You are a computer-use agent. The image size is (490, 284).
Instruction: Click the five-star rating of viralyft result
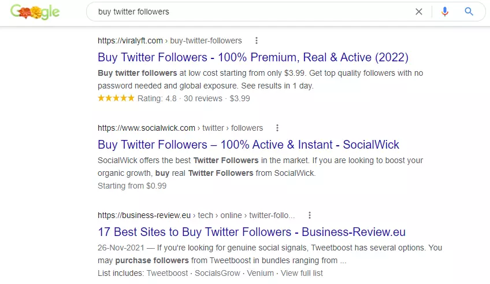(x=116, y=98)
